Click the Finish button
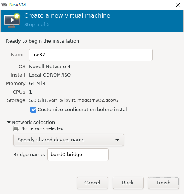 (163, 183)
